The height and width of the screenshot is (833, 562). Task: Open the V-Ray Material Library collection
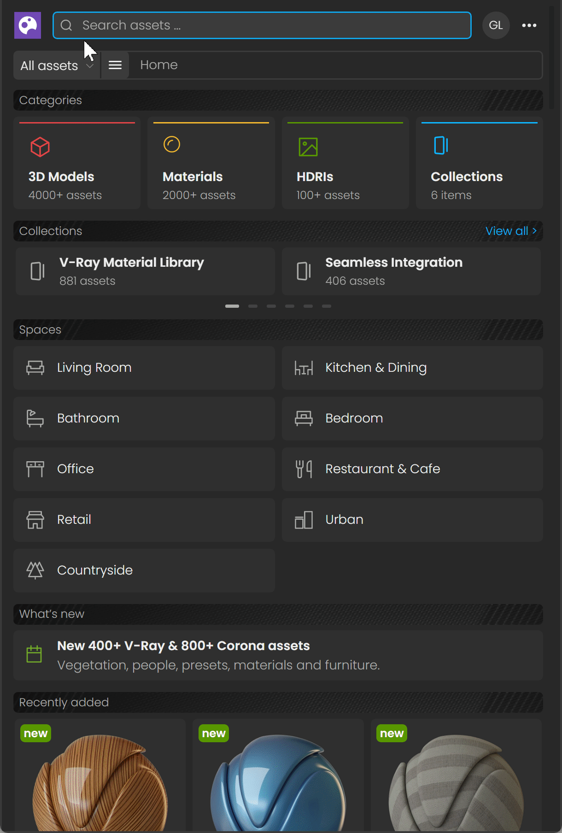click(145, 271)
